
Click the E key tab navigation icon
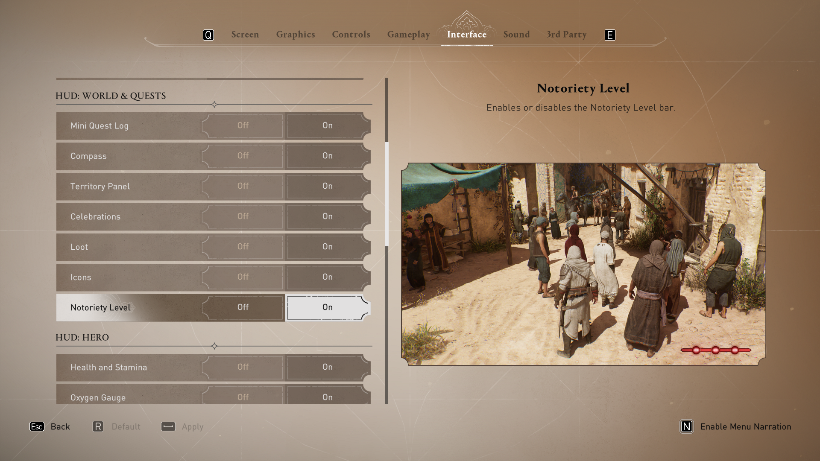click(610, 35)
